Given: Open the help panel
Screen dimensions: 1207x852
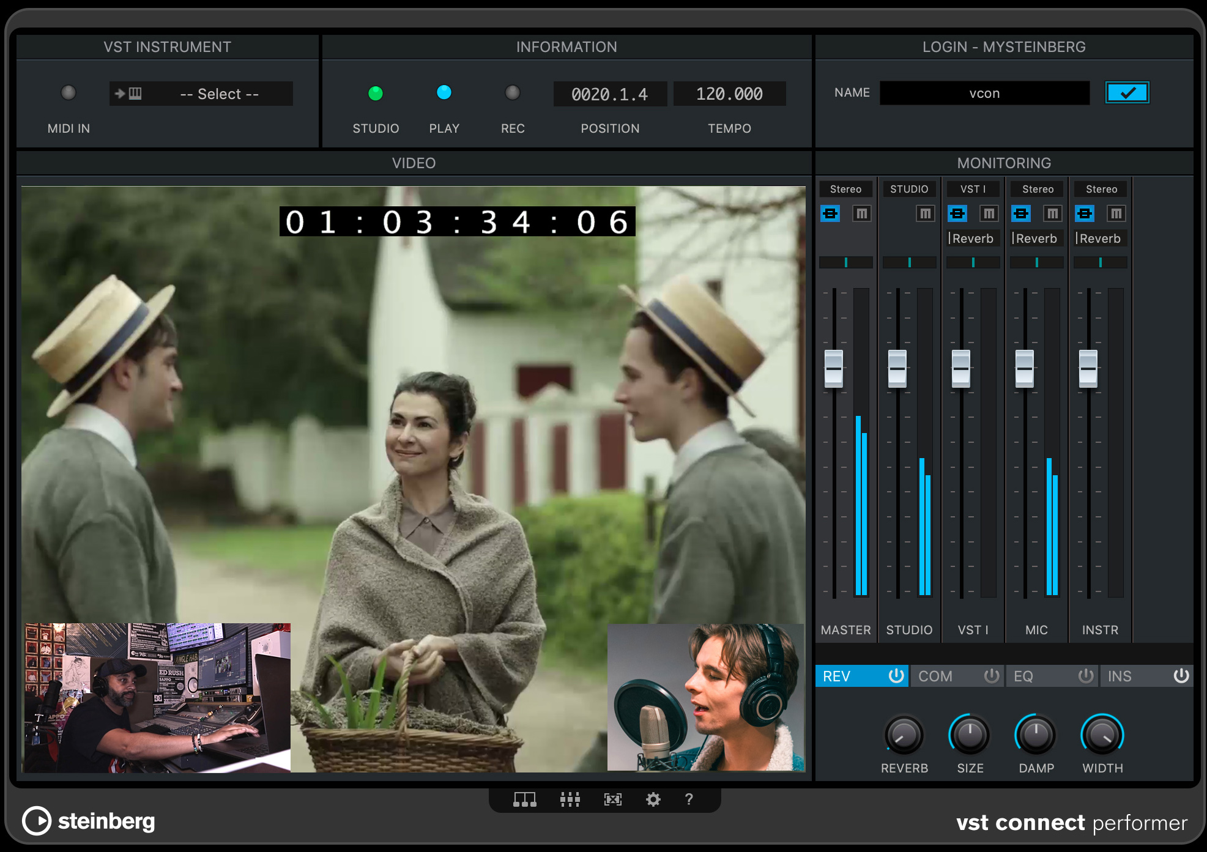Looking at the screenshot, I should [689, 799].
